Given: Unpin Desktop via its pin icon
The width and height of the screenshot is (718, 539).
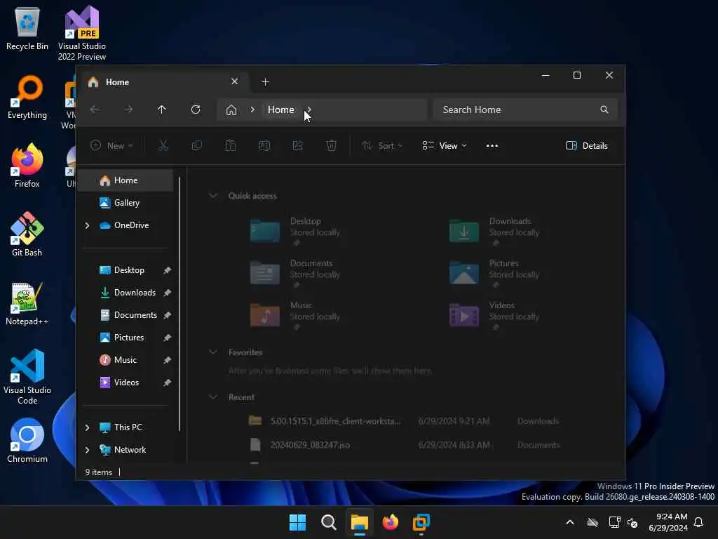Looking at the screenshot, I should [x=167, y=270].
